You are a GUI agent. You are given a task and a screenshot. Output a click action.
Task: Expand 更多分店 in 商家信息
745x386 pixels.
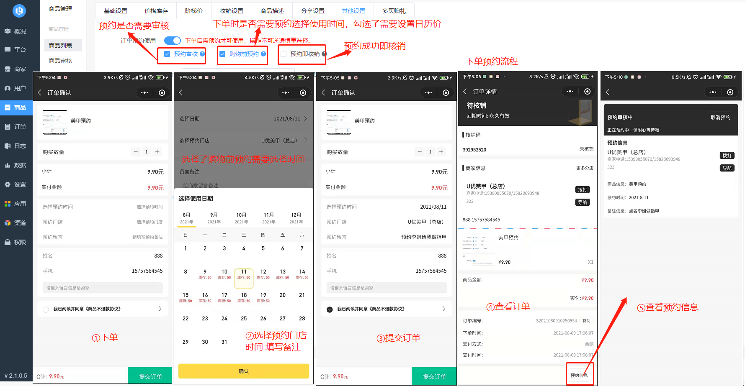(x=585, y=168)
